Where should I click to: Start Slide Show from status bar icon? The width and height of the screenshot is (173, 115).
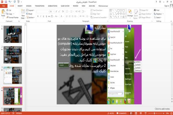146,113
